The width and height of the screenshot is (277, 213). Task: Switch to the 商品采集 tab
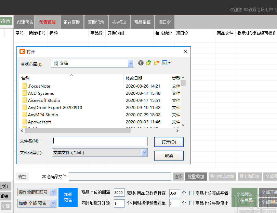pyautogui.click(x=142, y=22)
